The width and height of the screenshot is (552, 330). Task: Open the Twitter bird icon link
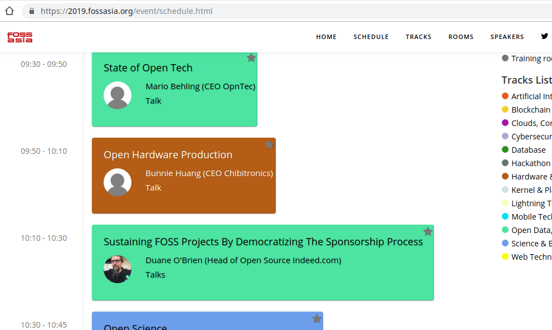[x=545, y=36]
